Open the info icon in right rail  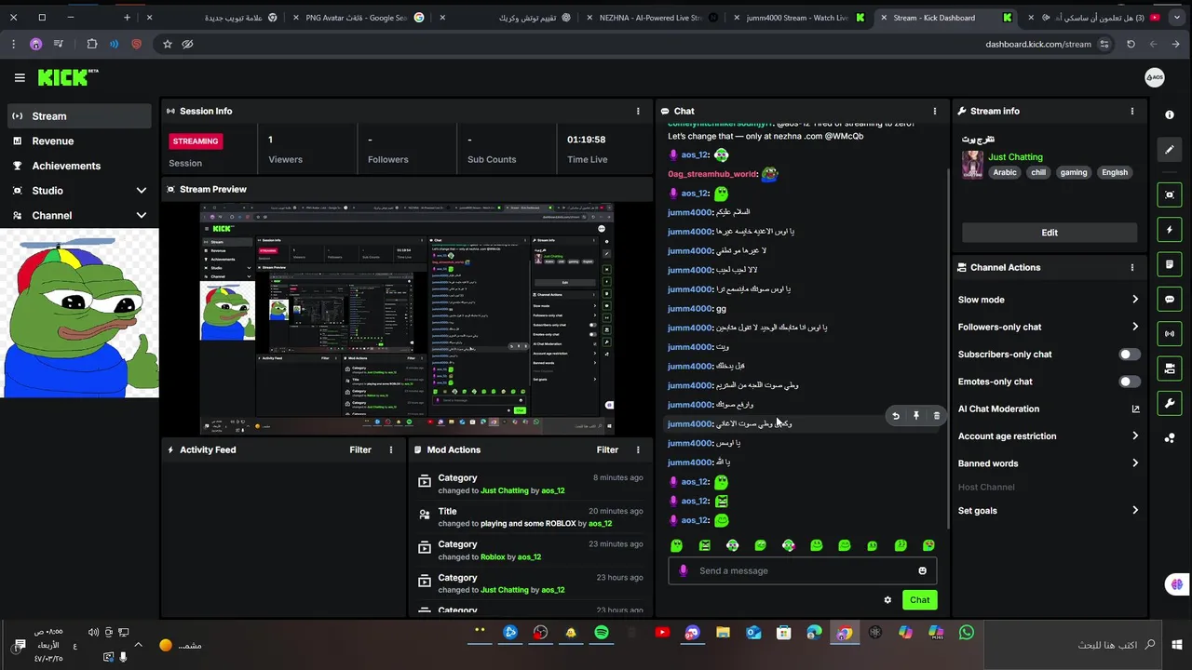[x=1170, y=114]
